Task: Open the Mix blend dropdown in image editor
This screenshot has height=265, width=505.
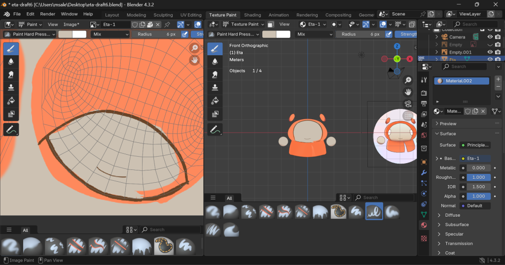Action: pos(110,34)
